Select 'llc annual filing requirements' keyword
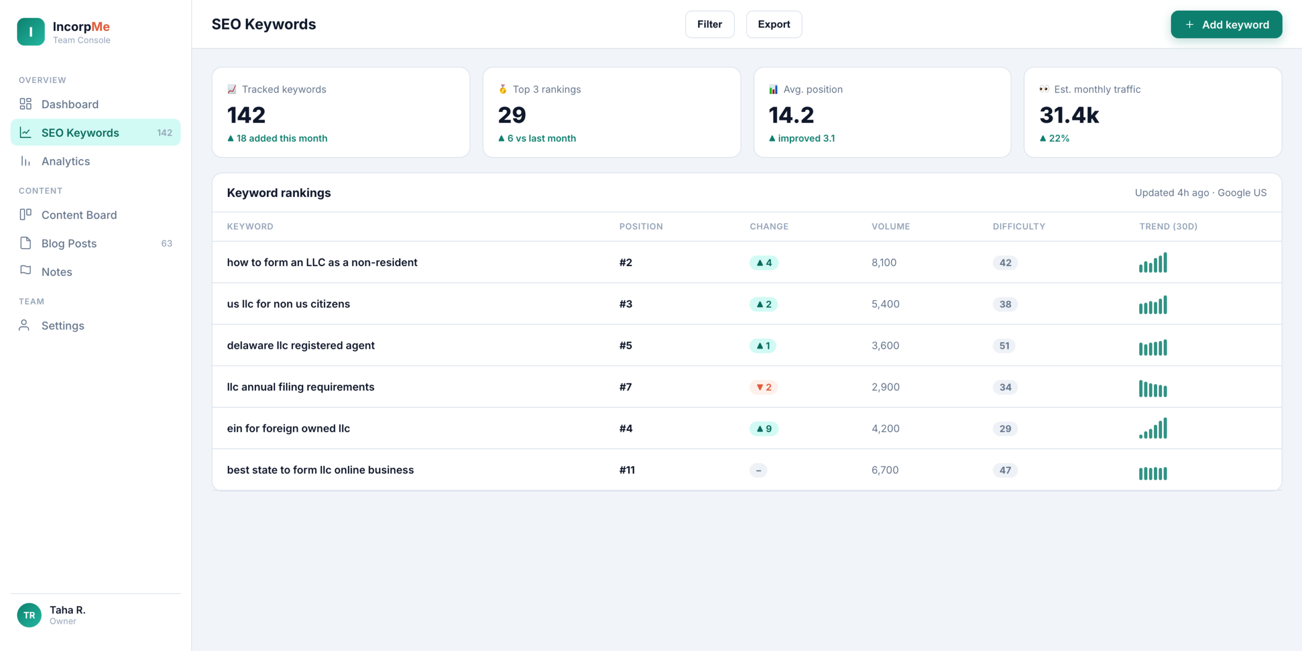 [301, 387]
